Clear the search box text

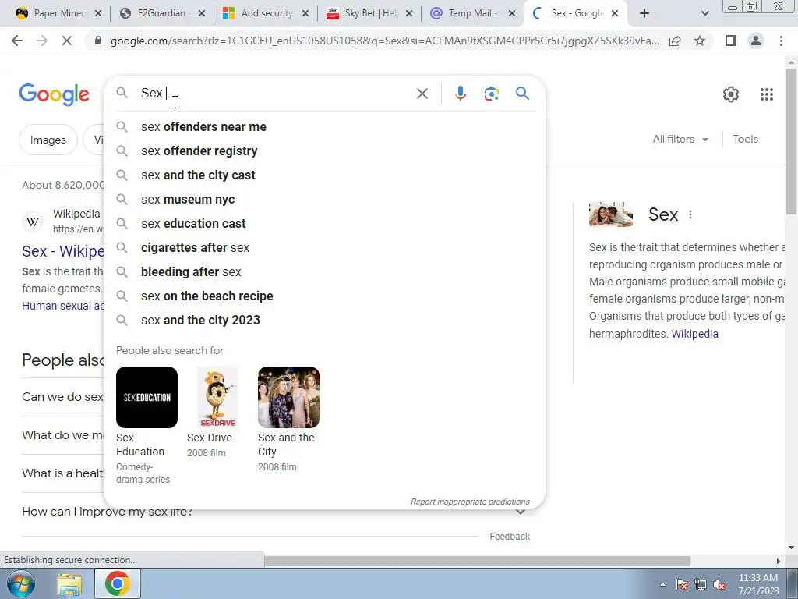click(422, 94)
